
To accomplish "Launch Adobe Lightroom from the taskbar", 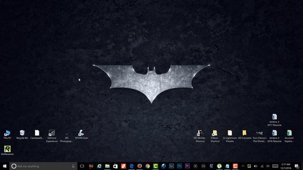I will click(171, 166).
